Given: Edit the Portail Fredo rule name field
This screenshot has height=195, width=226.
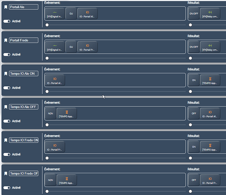Looking at the screenshot, I should tap(24, 40).
